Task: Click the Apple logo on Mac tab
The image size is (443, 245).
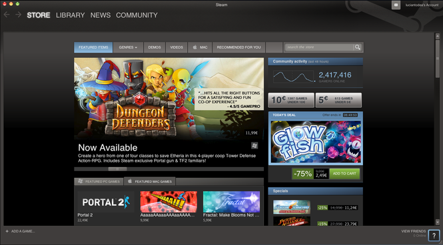Action: click(195, 47)
